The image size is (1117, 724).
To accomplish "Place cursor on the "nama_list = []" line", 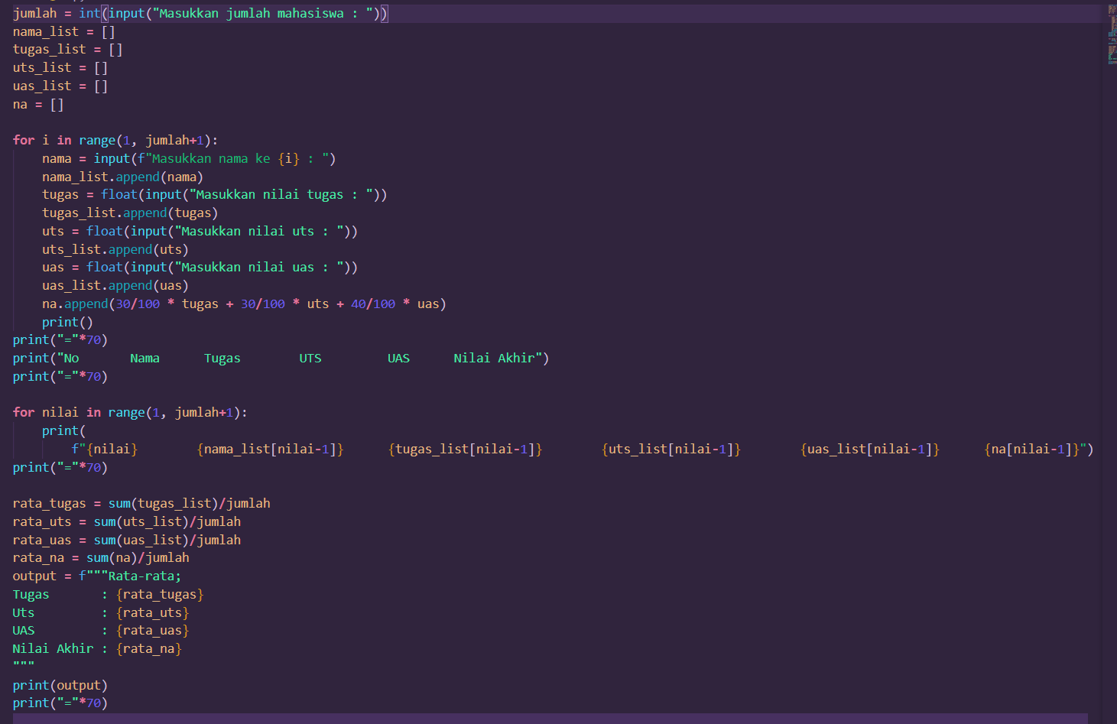I will point(64,31).
